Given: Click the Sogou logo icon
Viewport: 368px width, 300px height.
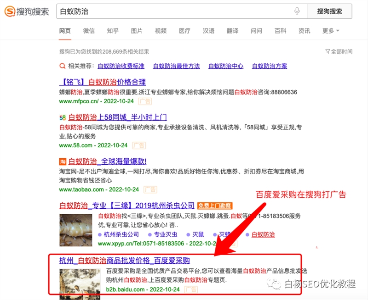Looking at the screenshot, I should point(10,11).
